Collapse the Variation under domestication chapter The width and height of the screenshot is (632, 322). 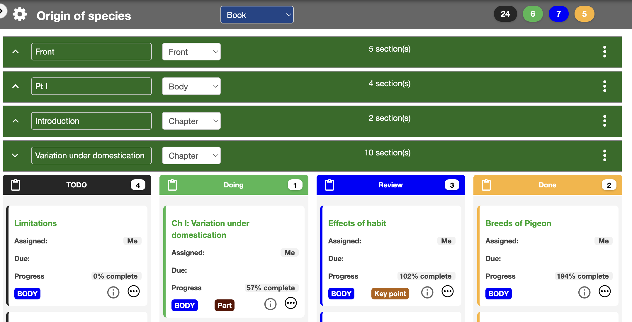click(15, 155)
